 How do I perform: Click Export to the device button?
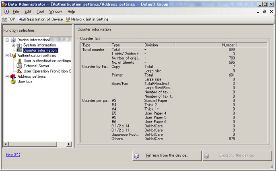[x=237, y=155]
